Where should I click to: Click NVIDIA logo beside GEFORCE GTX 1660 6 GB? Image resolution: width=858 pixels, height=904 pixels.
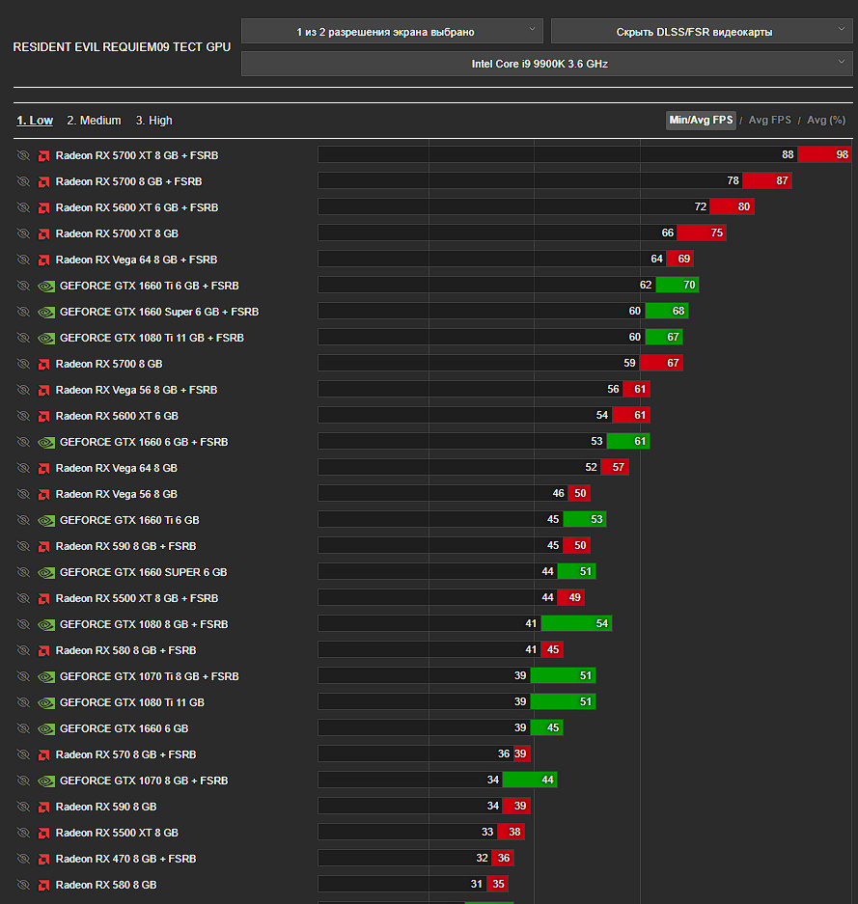point(46,728)
